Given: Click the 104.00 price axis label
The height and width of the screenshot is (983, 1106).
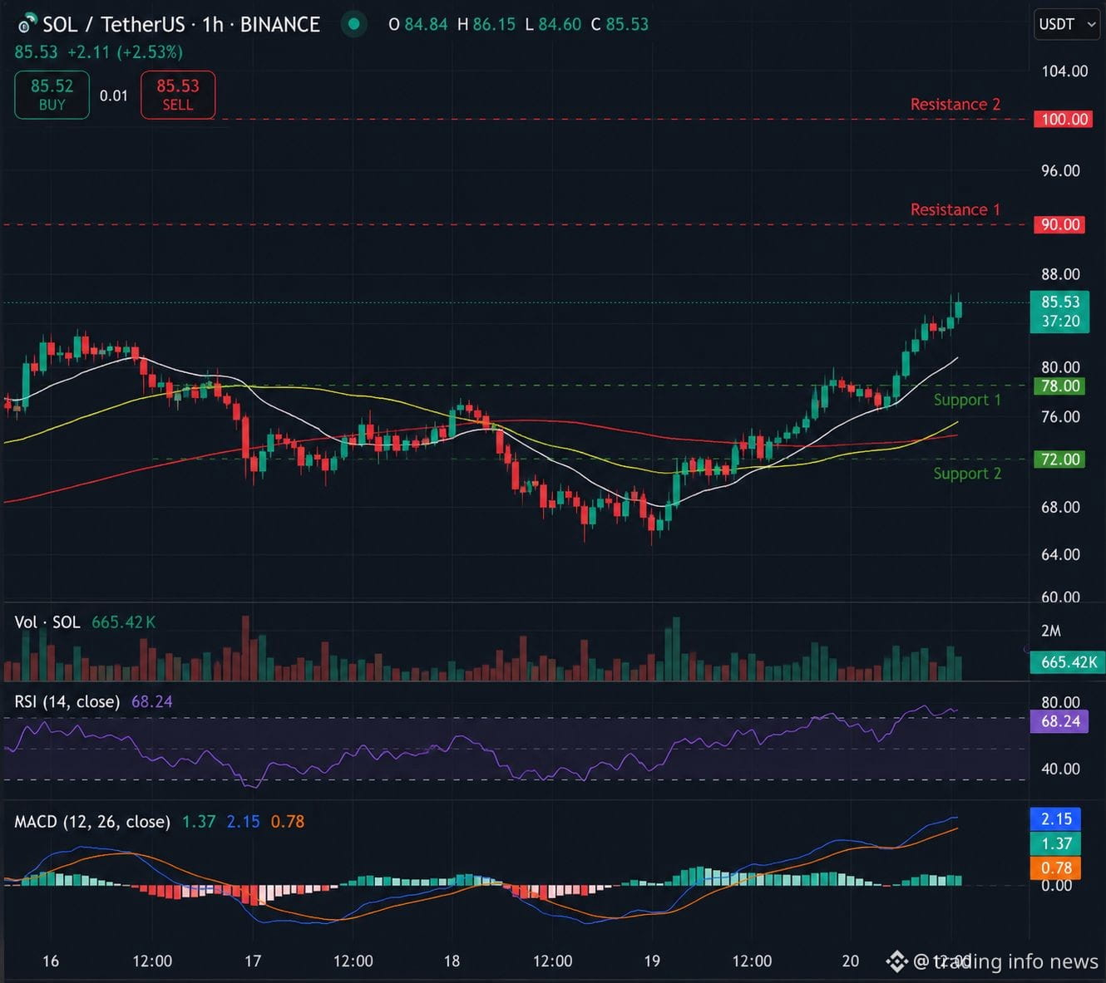Looking at the screenshot, I should [x=1064, y=71].
